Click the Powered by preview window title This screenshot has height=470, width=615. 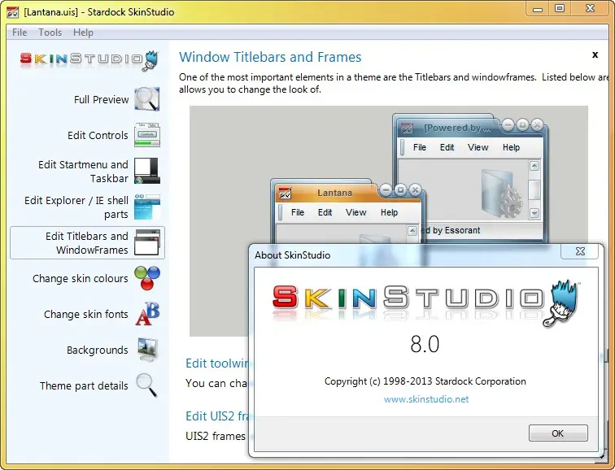(x=457, y=128)
